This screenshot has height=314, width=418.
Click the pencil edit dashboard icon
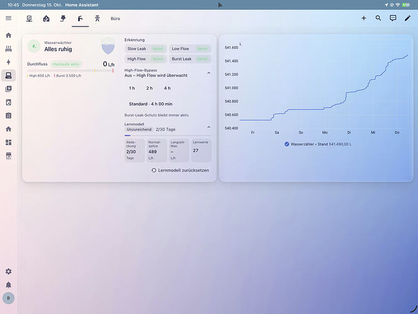pos(407,18)
